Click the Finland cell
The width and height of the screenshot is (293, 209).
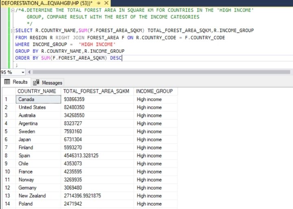38,148
